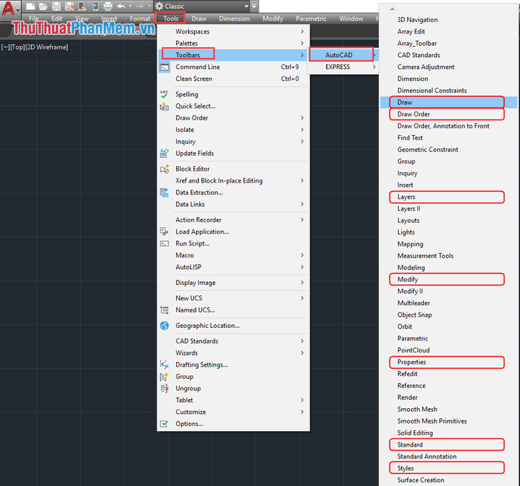Open the Undo history dropdown arrow
Viewport: 520px width, 486px height.
coord(130,6)
